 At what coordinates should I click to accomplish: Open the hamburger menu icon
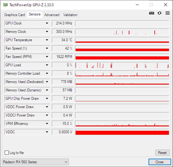(167, 13)
